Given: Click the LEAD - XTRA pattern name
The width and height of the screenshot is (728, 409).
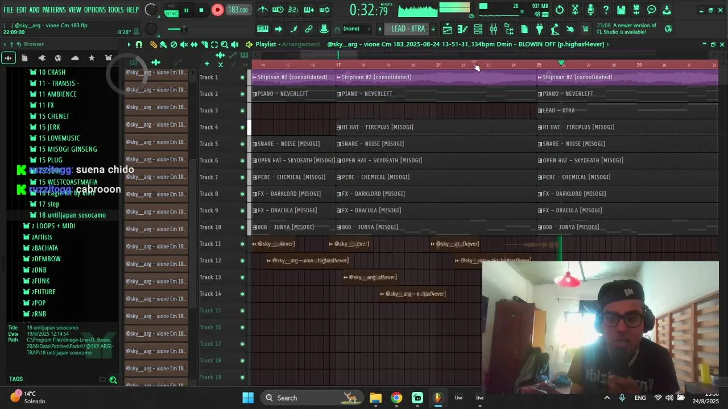Looking at the screenshot, I should pyautogui.click(x=408, y=29).
